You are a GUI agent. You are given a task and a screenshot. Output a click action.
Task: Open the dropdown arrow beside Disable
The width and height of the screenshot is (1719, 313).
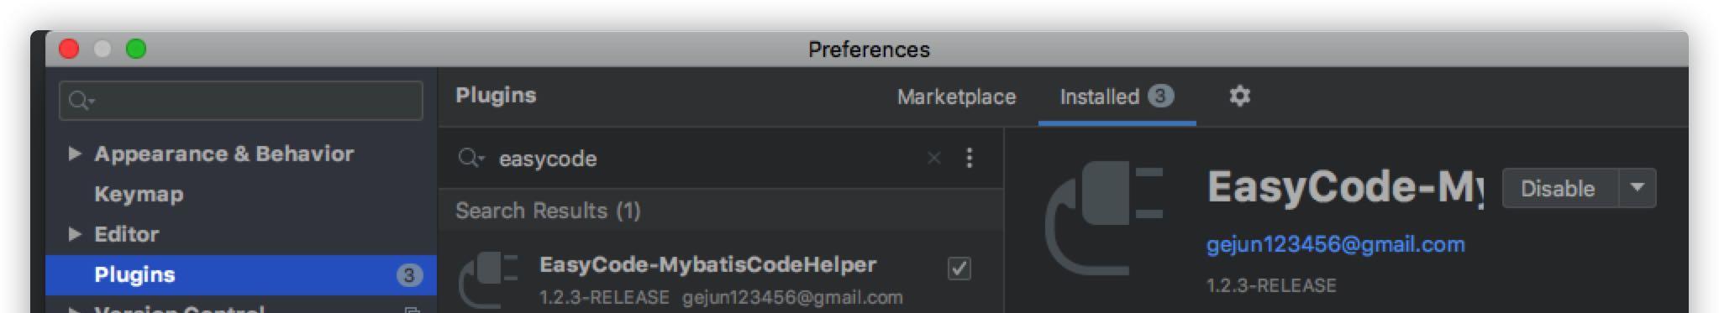coord(1637,188)
